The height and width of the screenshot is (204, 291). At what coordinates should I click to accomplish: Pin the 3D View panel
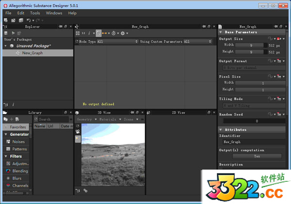click(x=132, y=112)
